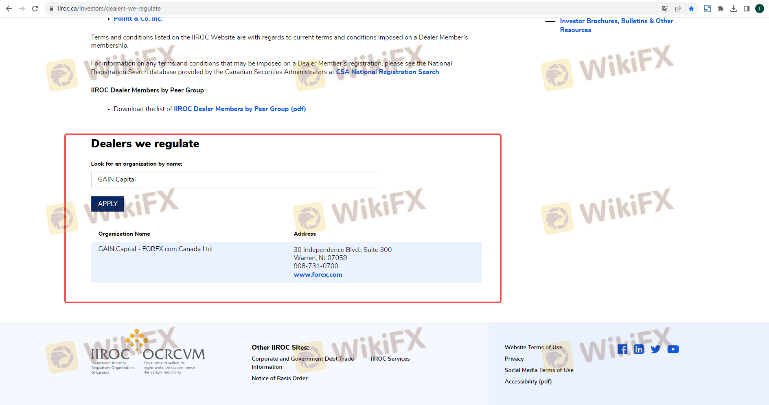Click the "IIROC Dealer Members by Peer Group" heading
The width and height of the screenshot is (769, 405).
pos(147,90)
